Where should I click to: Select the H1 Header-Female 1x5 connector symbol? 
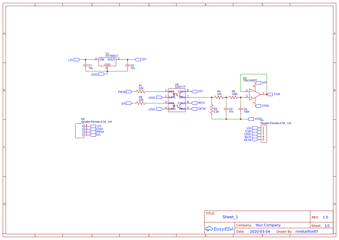pos(264,134)
